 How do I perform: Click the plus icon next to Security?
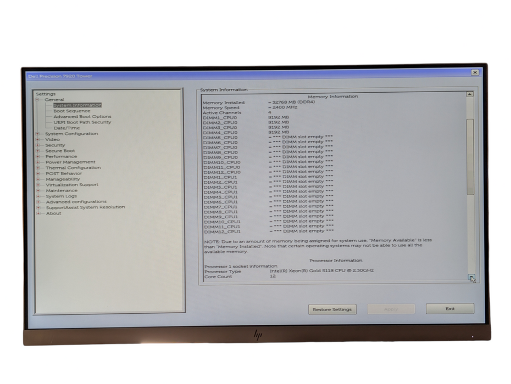tap(38, 145)
